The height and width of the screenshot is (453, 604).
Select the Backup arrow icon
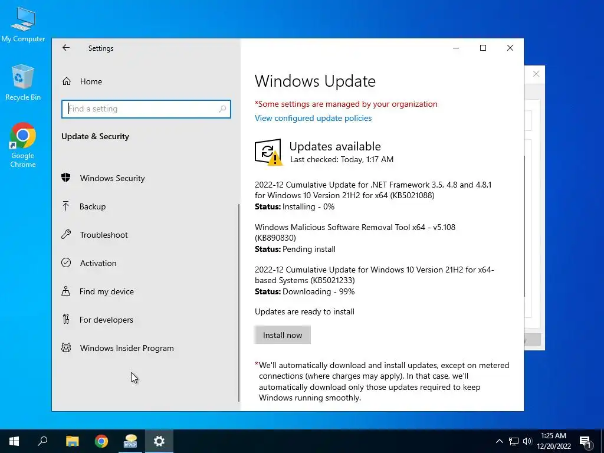tap(66, 206)
